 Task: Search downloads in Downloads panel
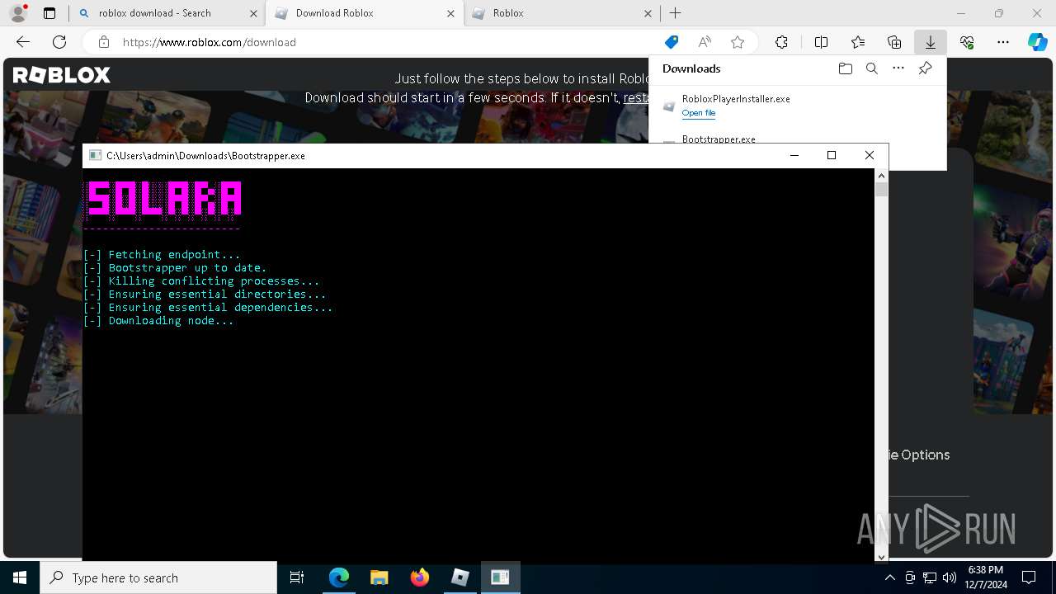tap(872, 68)
